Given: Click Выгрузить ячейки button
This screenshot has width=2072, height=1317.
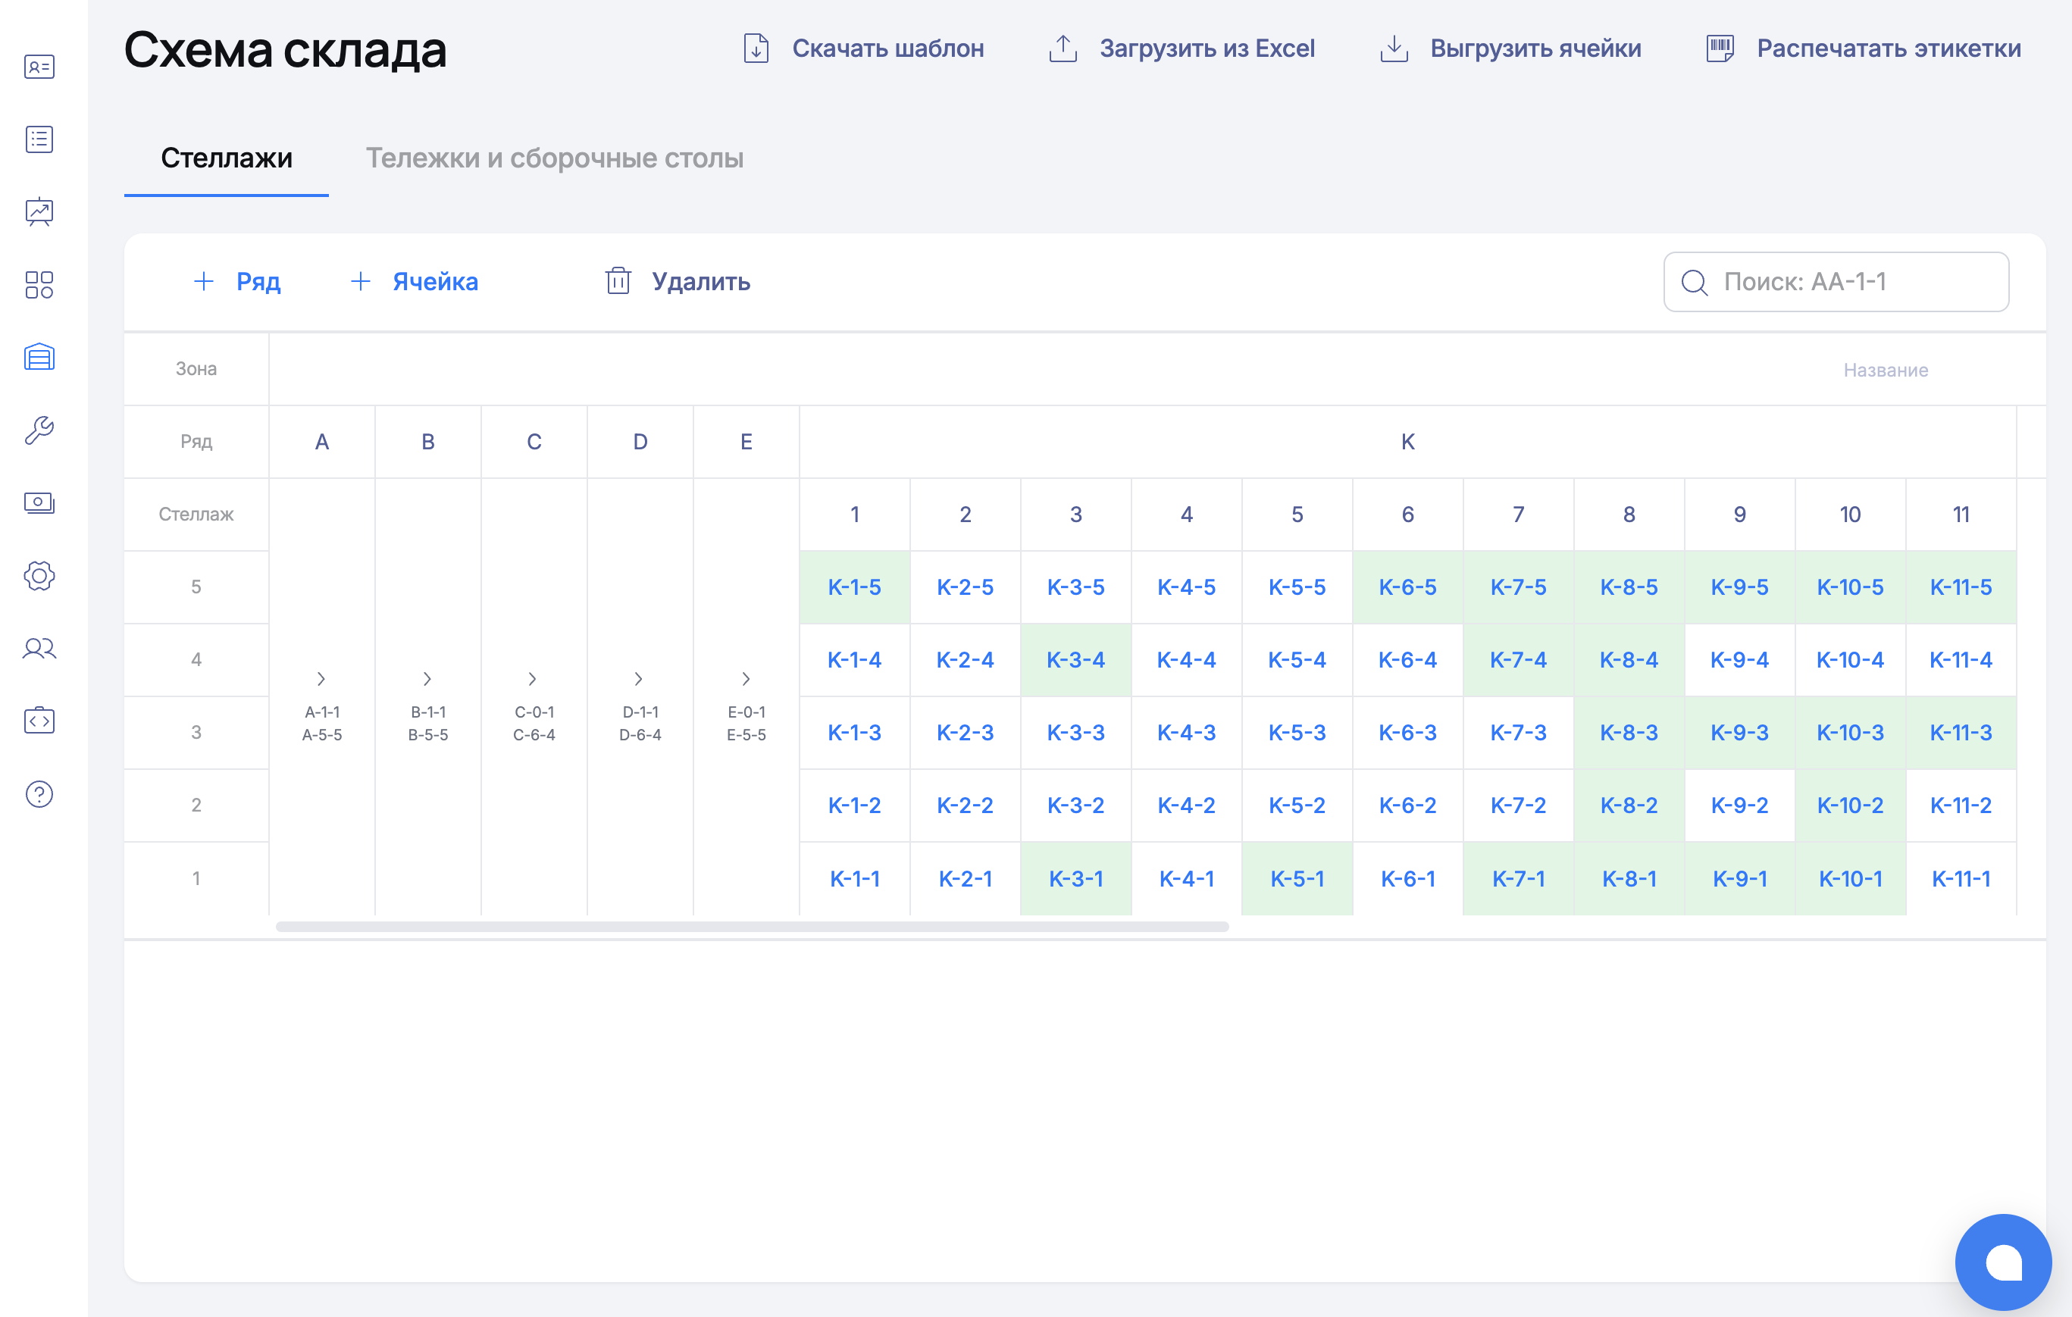Looking at the screenshot, I should (1510, 48).
